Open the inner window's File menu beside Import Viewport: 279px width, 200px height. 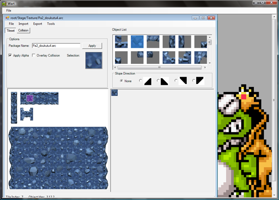[11, 24]
